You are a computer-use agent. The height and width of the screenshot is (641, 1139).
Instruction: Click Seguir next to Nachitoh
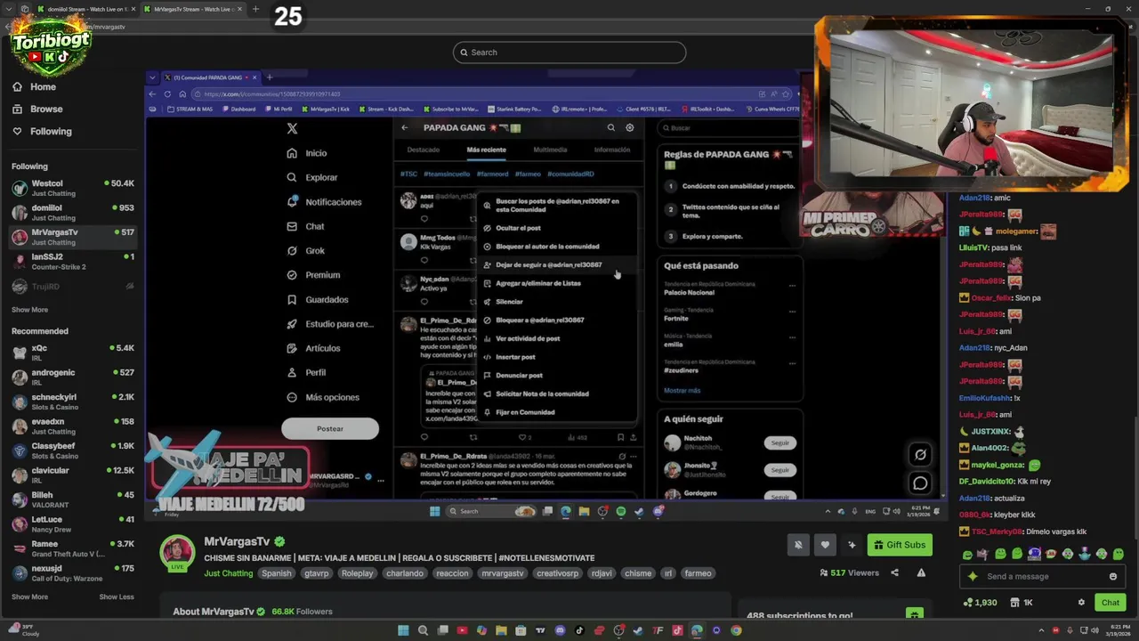coord(780,442)
